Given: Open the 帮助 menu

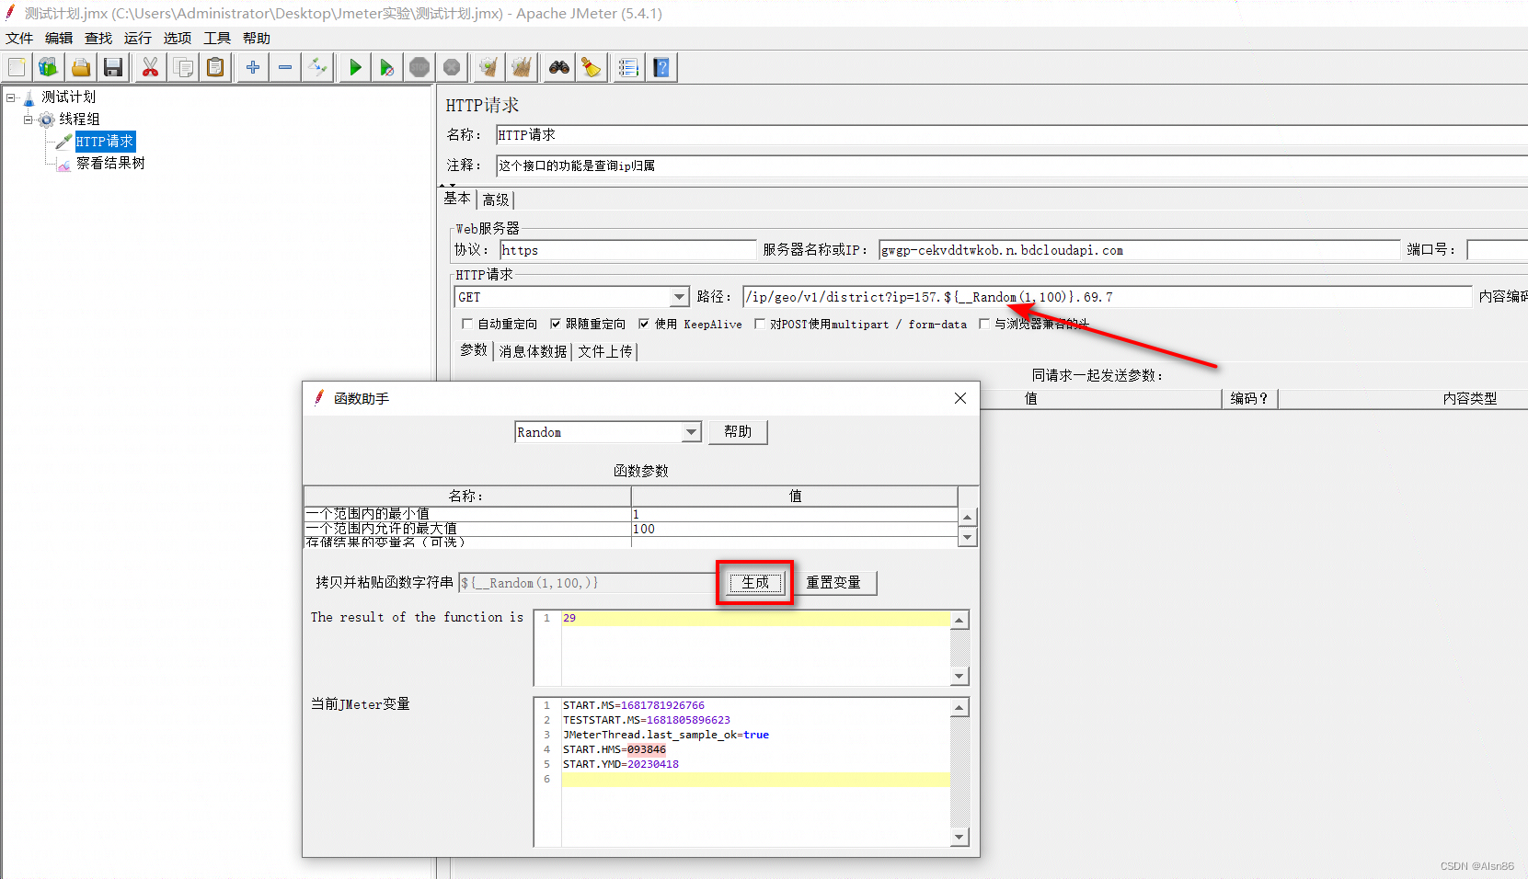Looking at the screenshot, I should pyautogui.click(x=257, y=38).
